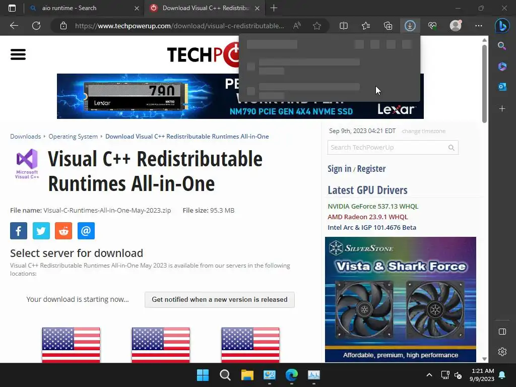Show hidden system tray icons
Image resolution: width=516 pixels, height=387 pixels.
click(x=429, y=375)
